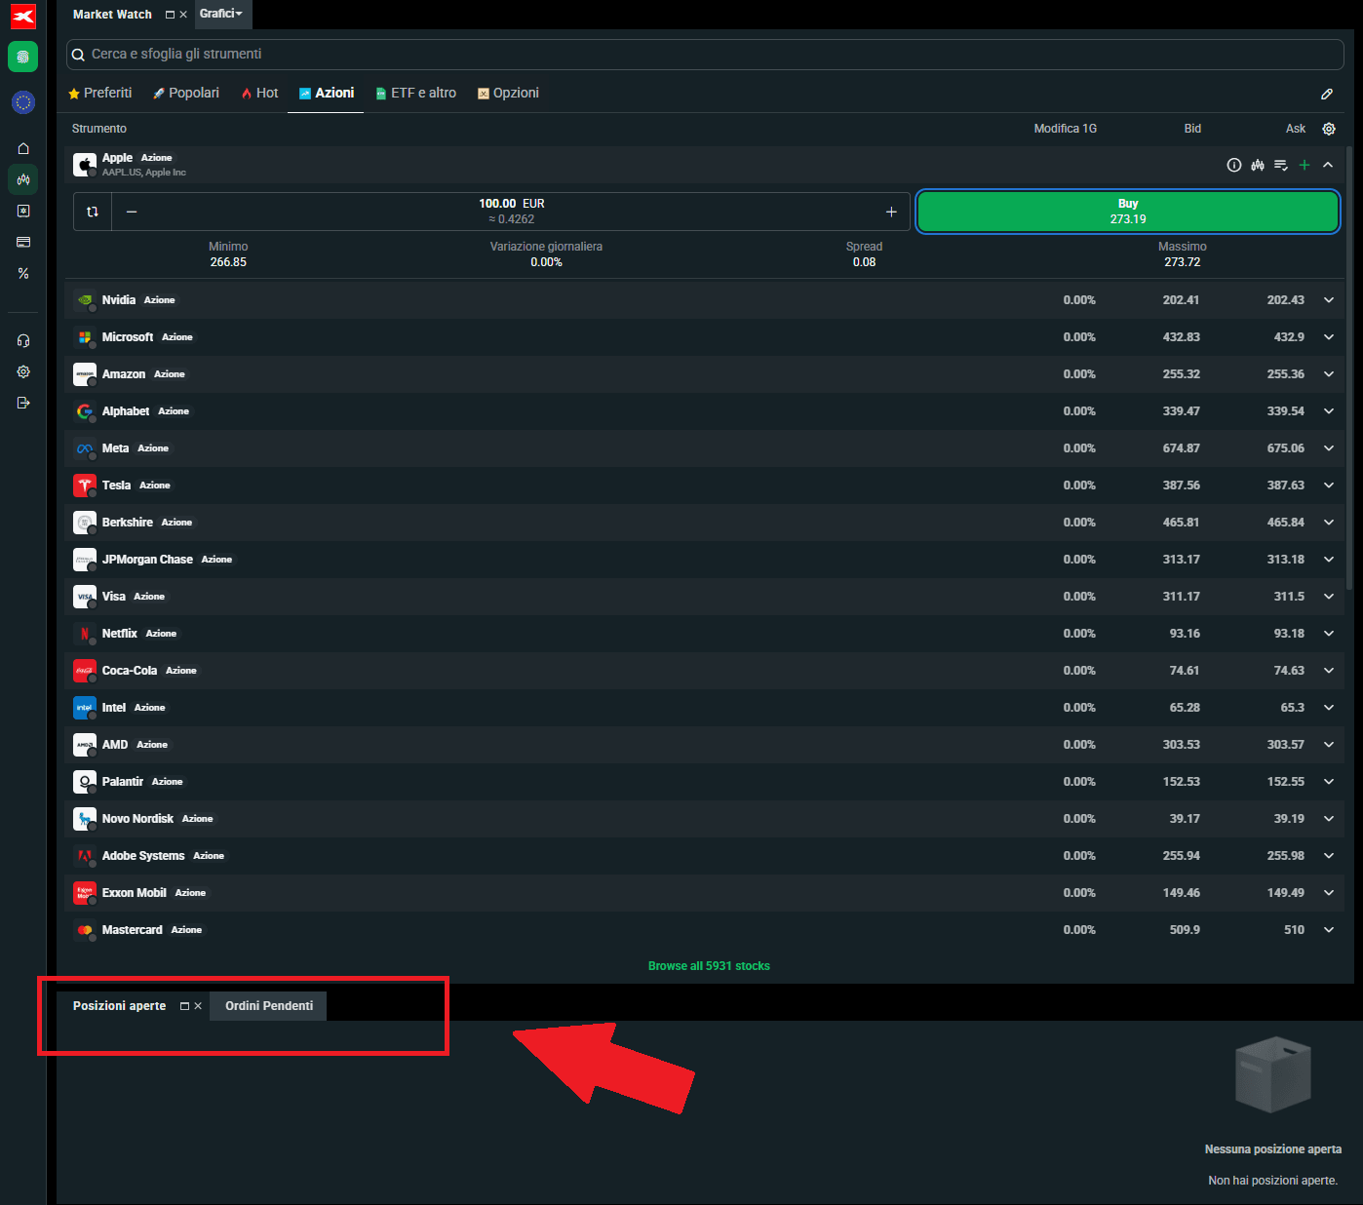
Task: Click the 100.00 EUR amount field
Action: click(x=512, y=212)
